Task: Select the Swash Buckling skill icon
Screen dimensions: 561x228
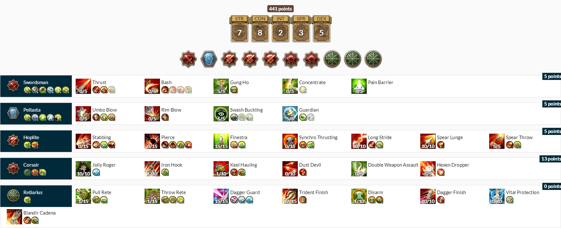Action: tap(221, 114)
